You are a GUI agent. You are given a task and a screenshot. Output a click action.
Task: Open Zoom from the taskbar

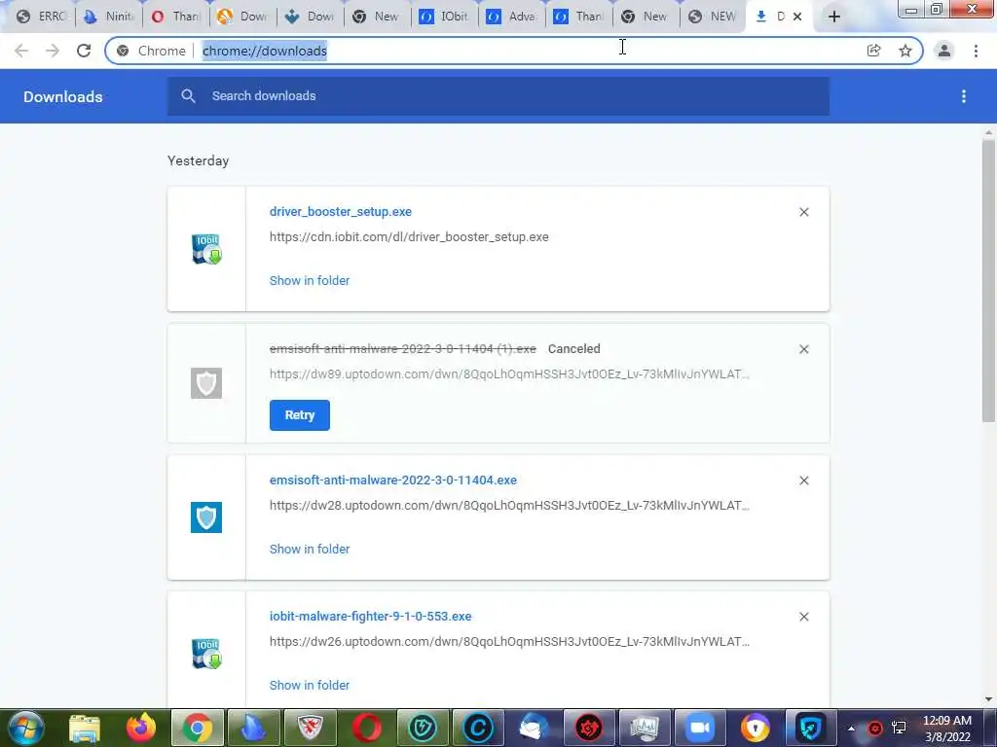700,728
